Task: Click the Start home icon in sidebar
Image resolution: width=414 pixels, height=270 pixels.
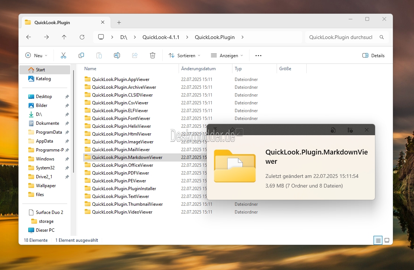Action: [31, 70]
